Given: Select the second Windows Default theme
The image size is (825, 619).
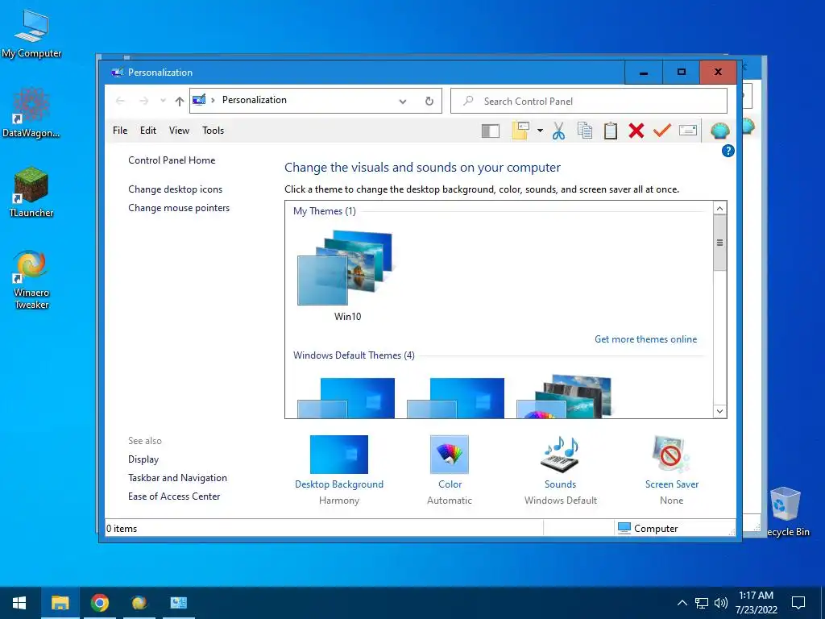Looking at the screenshot, I should [x=456, y=398].
